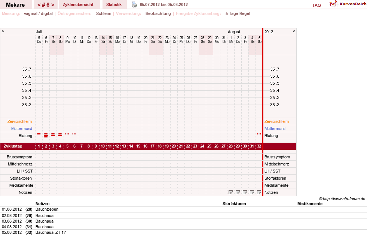The height and width of the screenshot is (248, 367).
Task: Click the left Blutung row label
Action: pos(25,136)
